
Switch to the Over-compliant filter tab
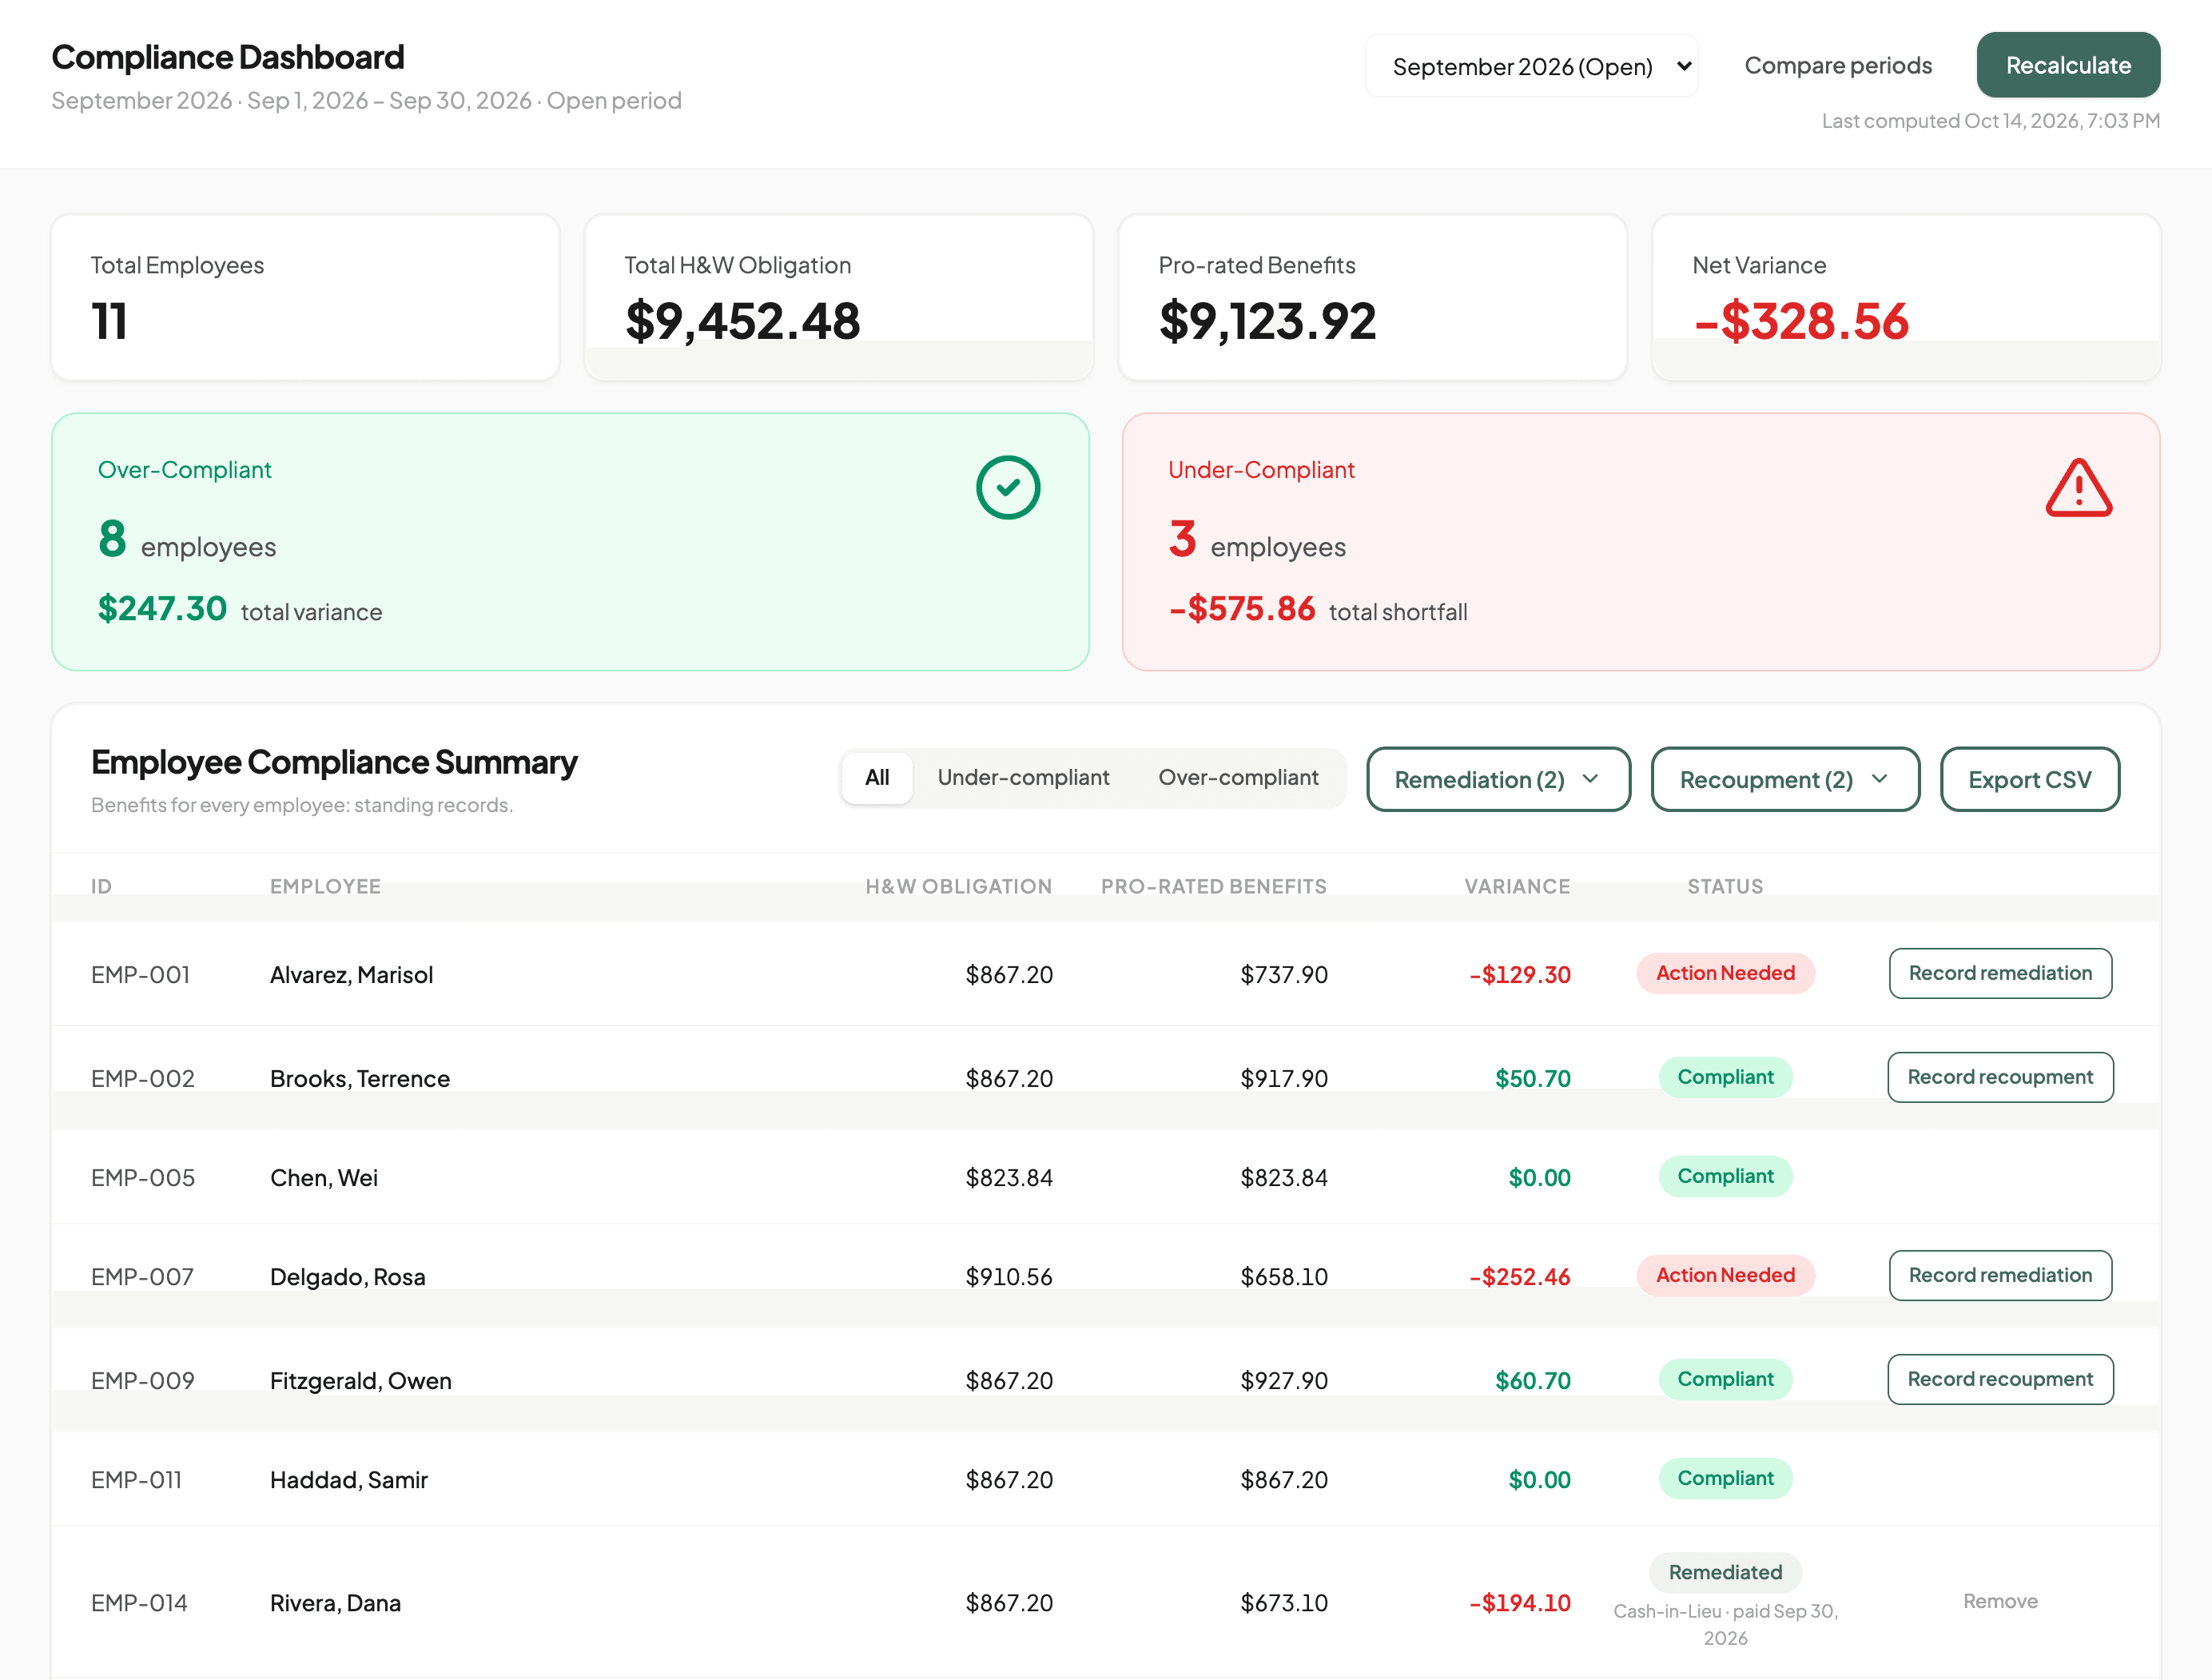[x=1238, y=777]
